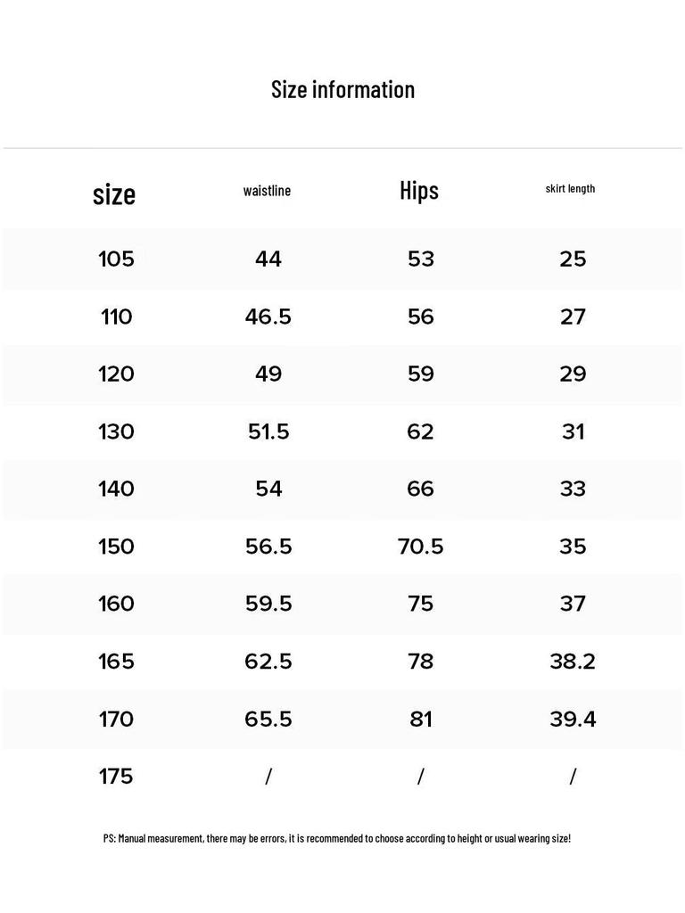Click hips value 62
This screenshot has height=913, width=685.
pos(420,432)
